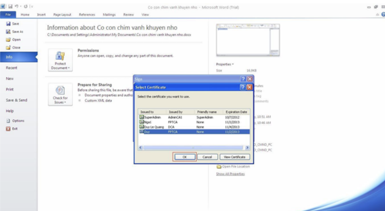The height and width of the screenshot is (211, 385).
Task: Click Cancel in Select Certificate dialog
Action: 207,157
